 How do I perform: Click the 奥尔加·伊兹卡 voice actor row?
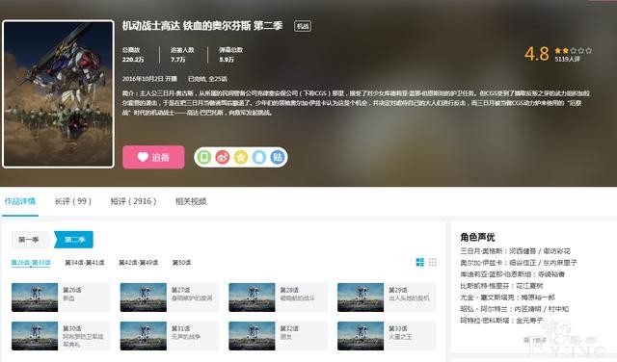[519, 263]
